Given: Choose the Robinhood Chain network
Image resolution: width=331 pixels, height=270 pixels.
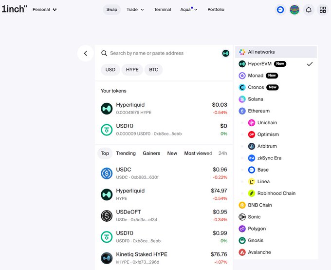Looking at the screenshot, I should click(x=276, y=193).
